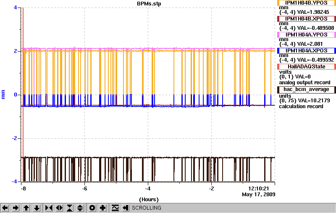Click the -8 x-axis tick label
The height and width of the screenshot is (213, 336).
pyautogui.click(x=23, y=189)
